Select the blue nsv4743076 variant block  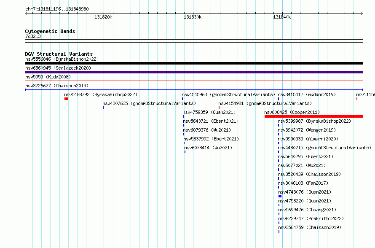click(280, 196)
